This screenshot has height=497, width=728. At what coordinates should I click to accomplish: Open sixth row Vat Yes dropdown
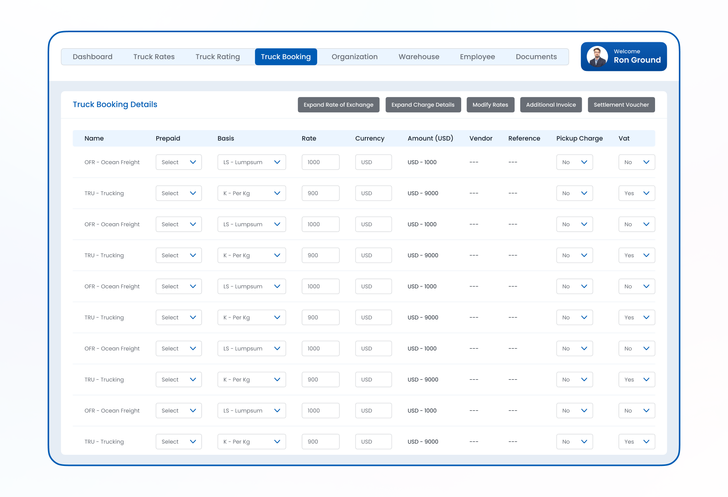pyautogui.click(x=637, y=318)
